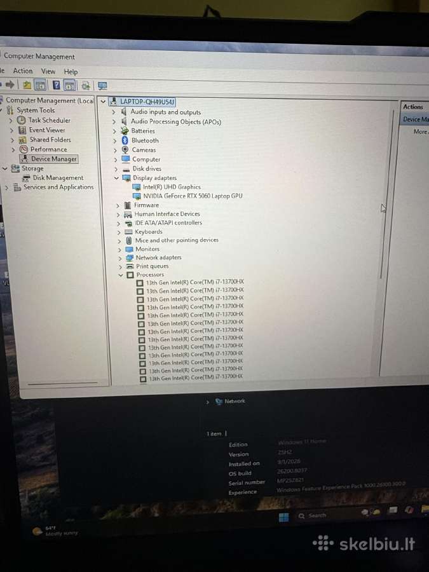
Task: Click the Firmware category icon
Action: click(128, 205)
